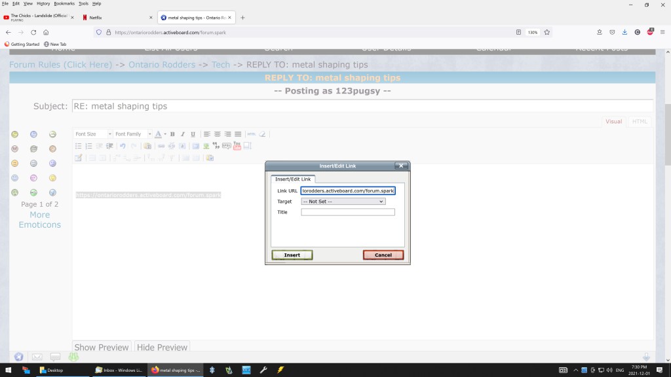Click the Title input field

point(348,212)
